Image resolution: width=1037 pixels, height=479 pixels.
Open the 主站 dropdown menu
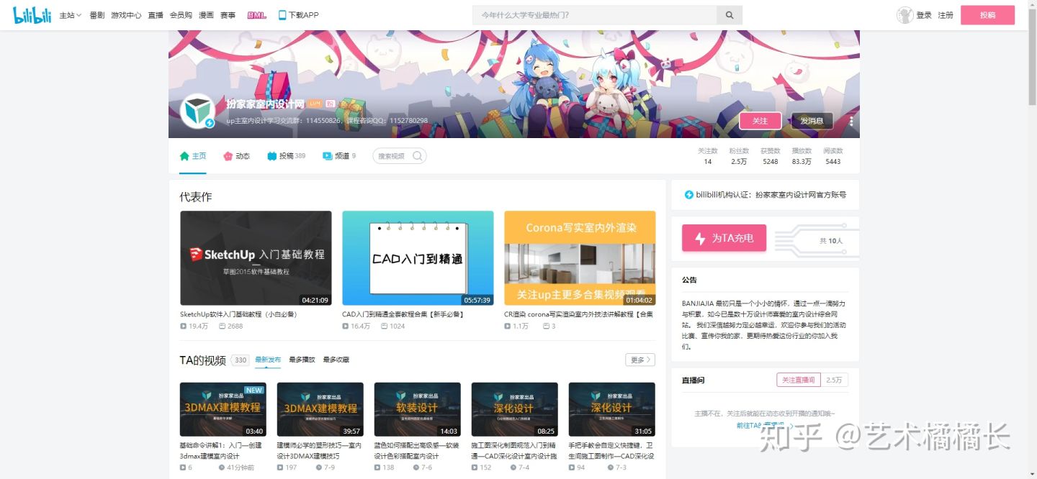pos(69,14)
